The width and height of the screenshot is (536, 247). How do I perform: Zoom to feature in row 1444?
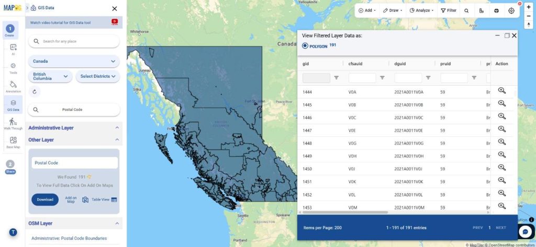click(501, 91)
